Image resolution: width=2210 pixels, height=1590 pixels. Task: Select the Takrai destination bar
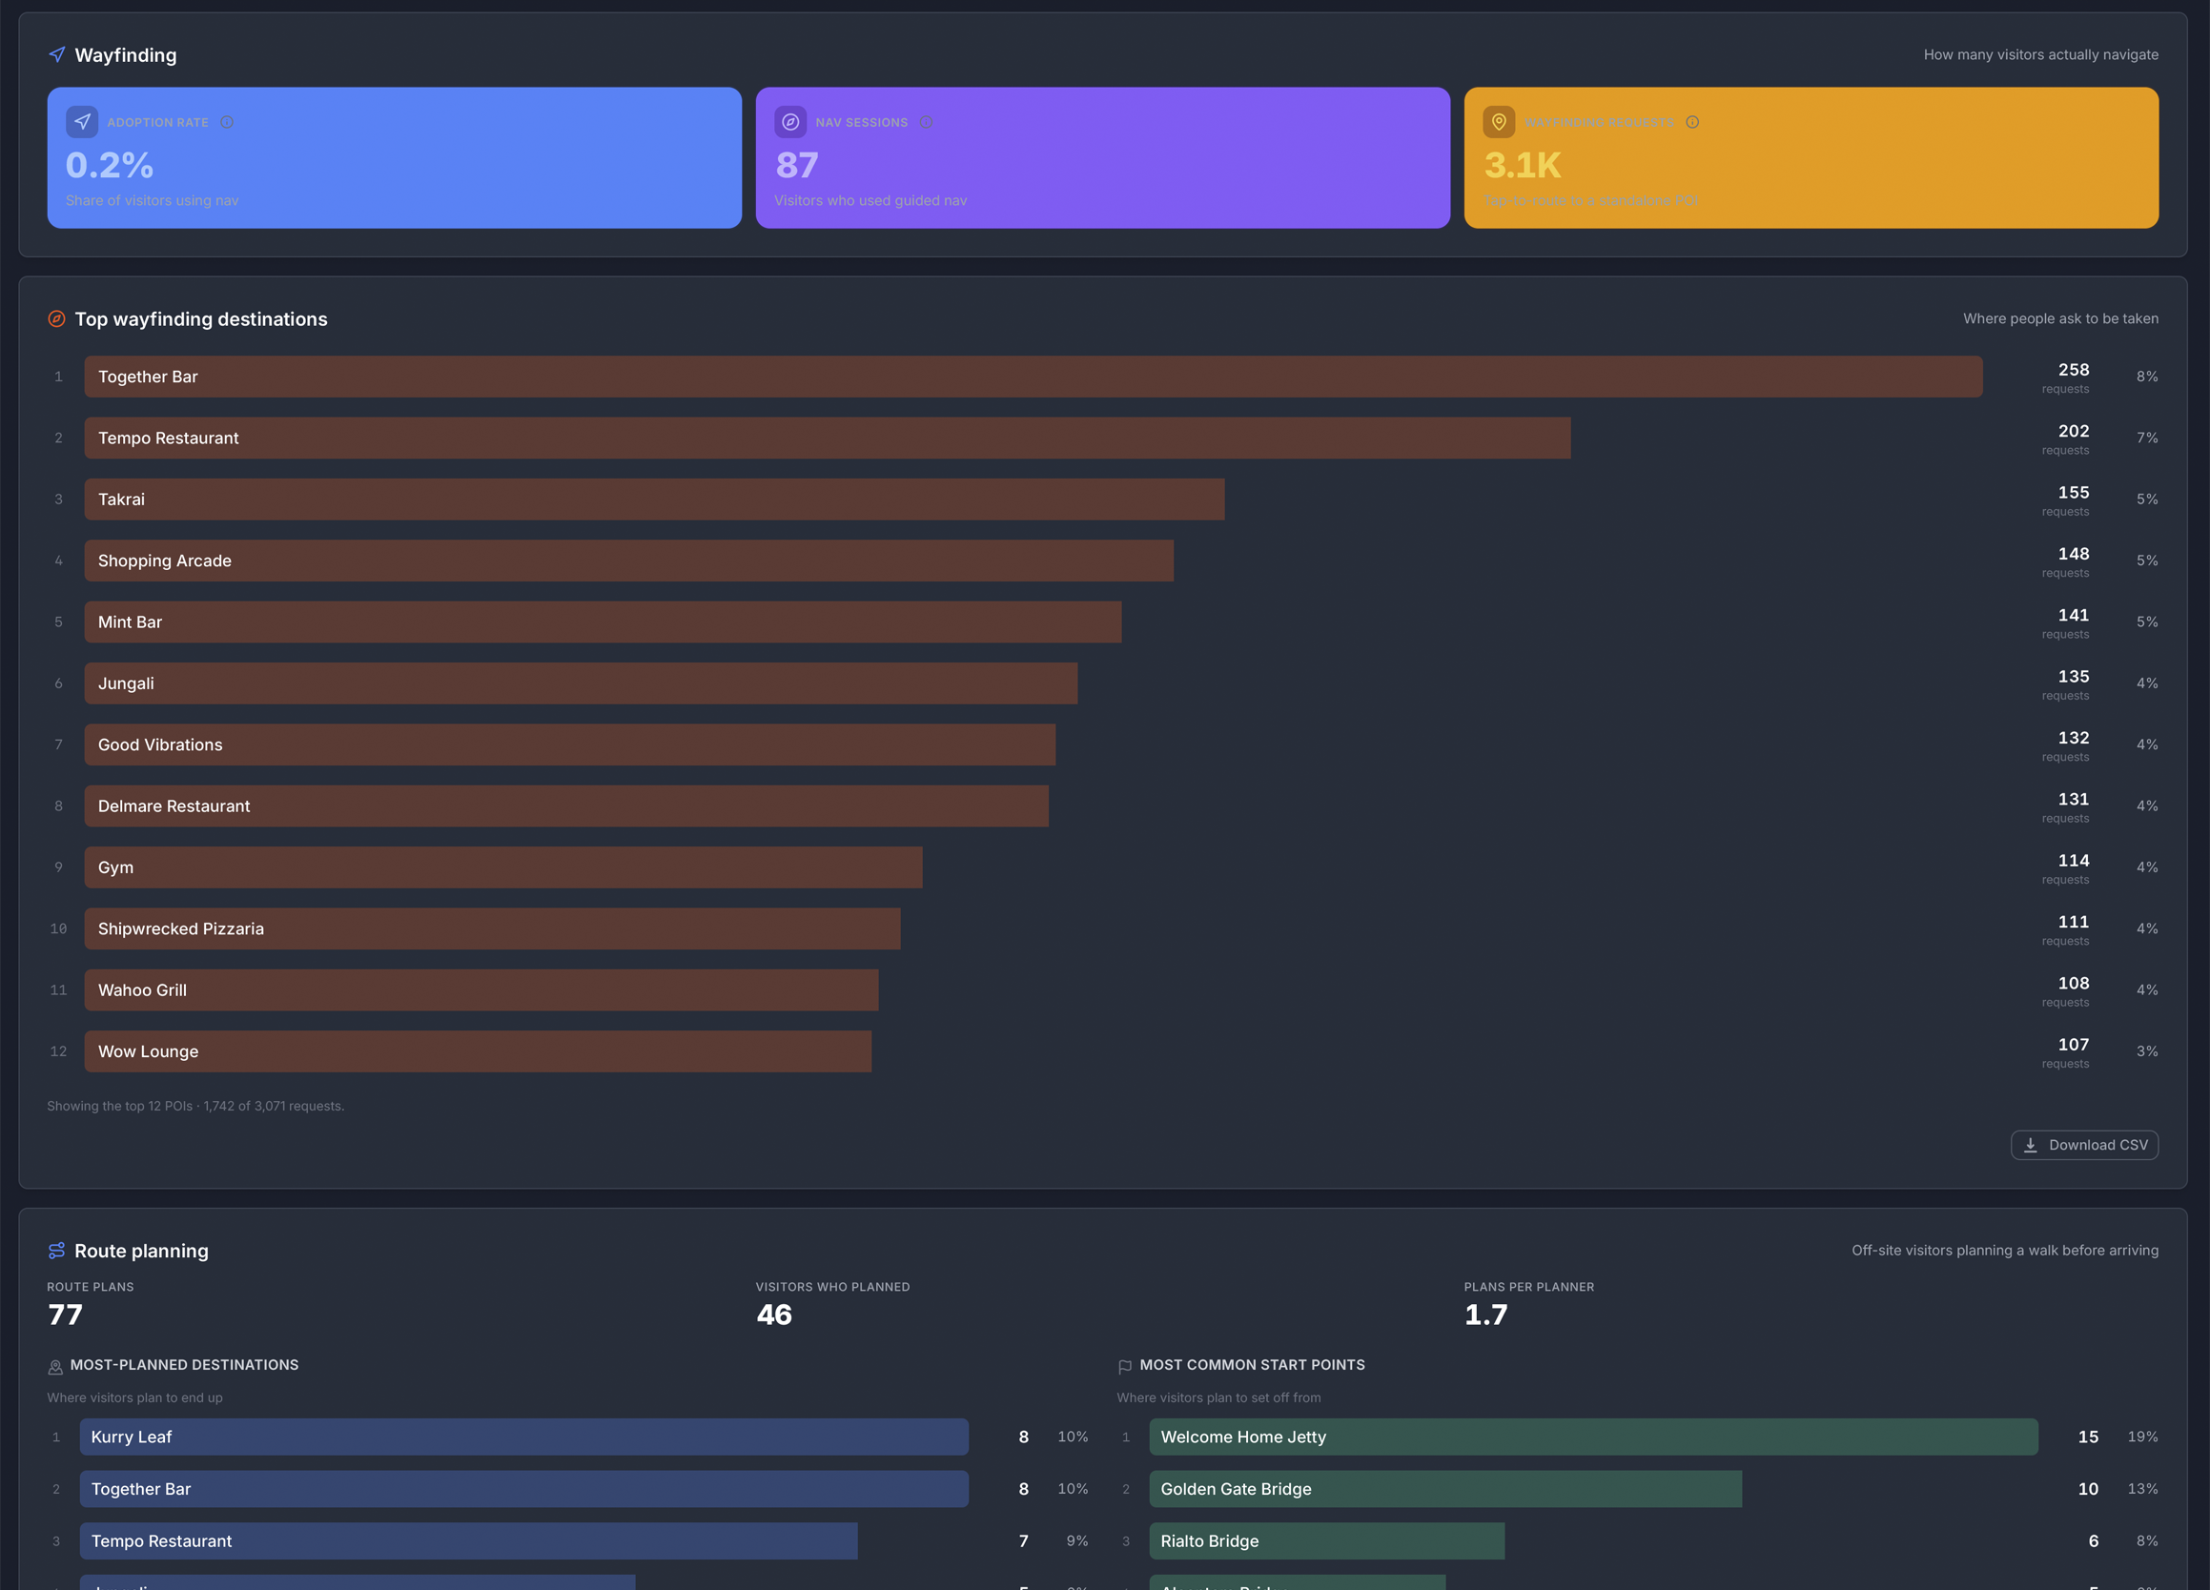coord(655,499)
